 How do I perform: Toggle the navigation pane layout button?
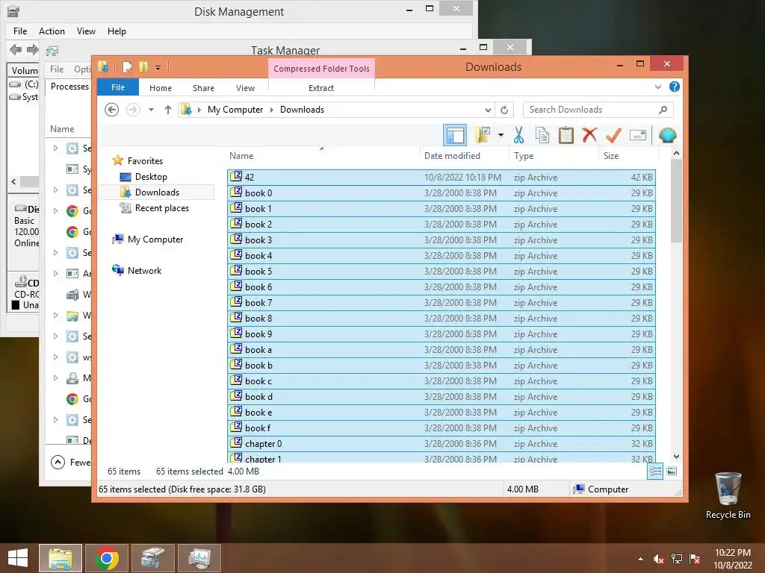click(x=455, y=135)
